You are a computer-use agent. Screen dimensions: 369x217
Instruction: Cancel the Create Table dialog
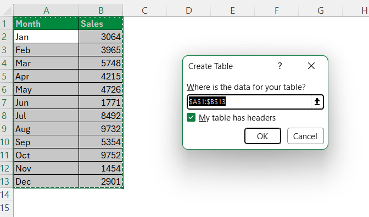(305, 136)
